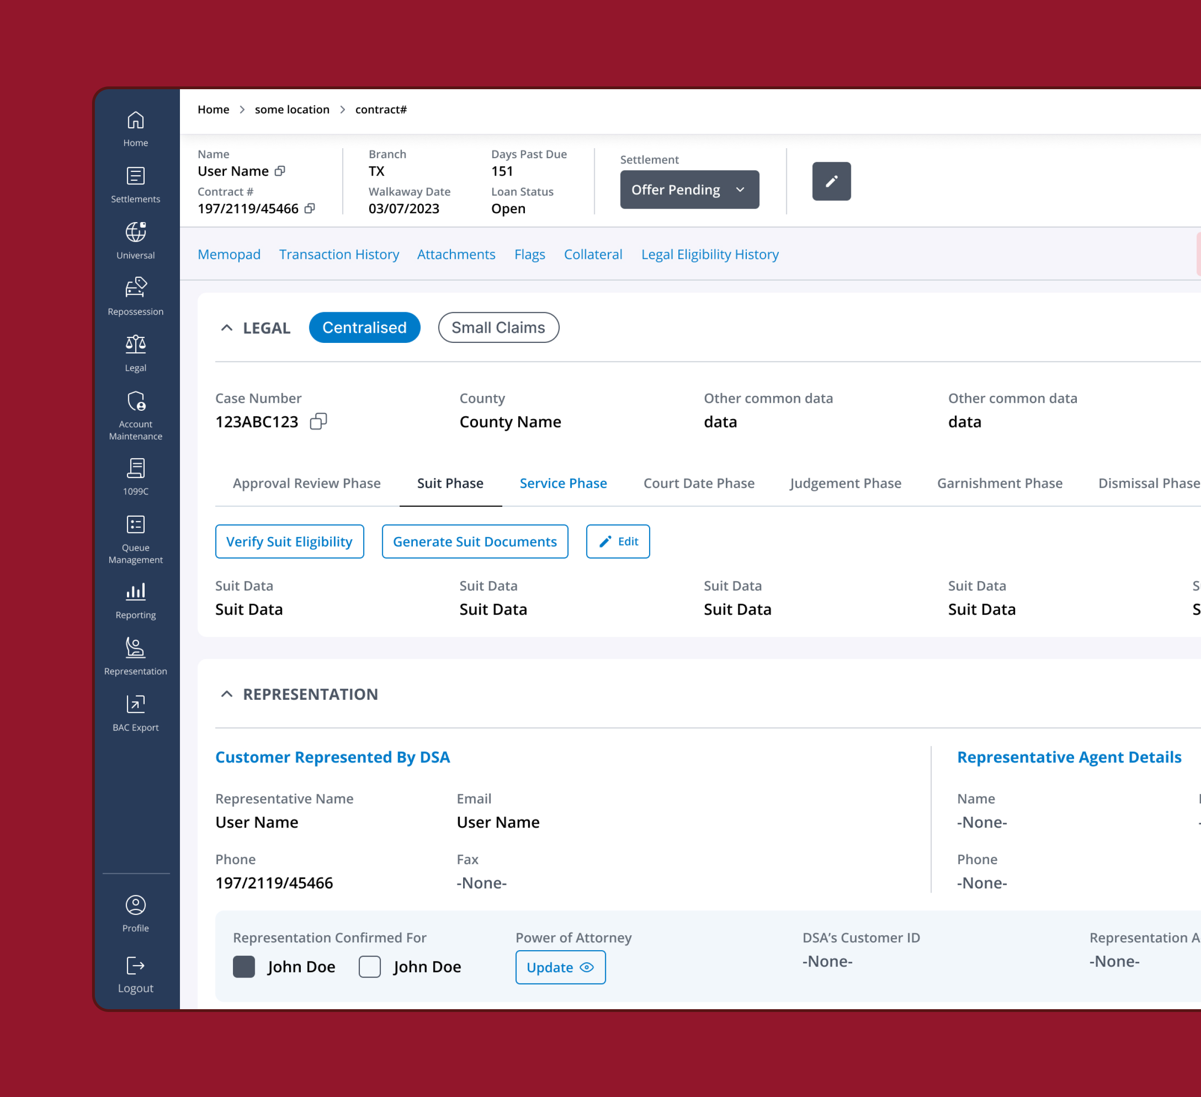Viewport: 1201px width, 1097px height.
Task: Click Generate Suit Documents button
Action: pyautogui.click(x=475, y=542)
